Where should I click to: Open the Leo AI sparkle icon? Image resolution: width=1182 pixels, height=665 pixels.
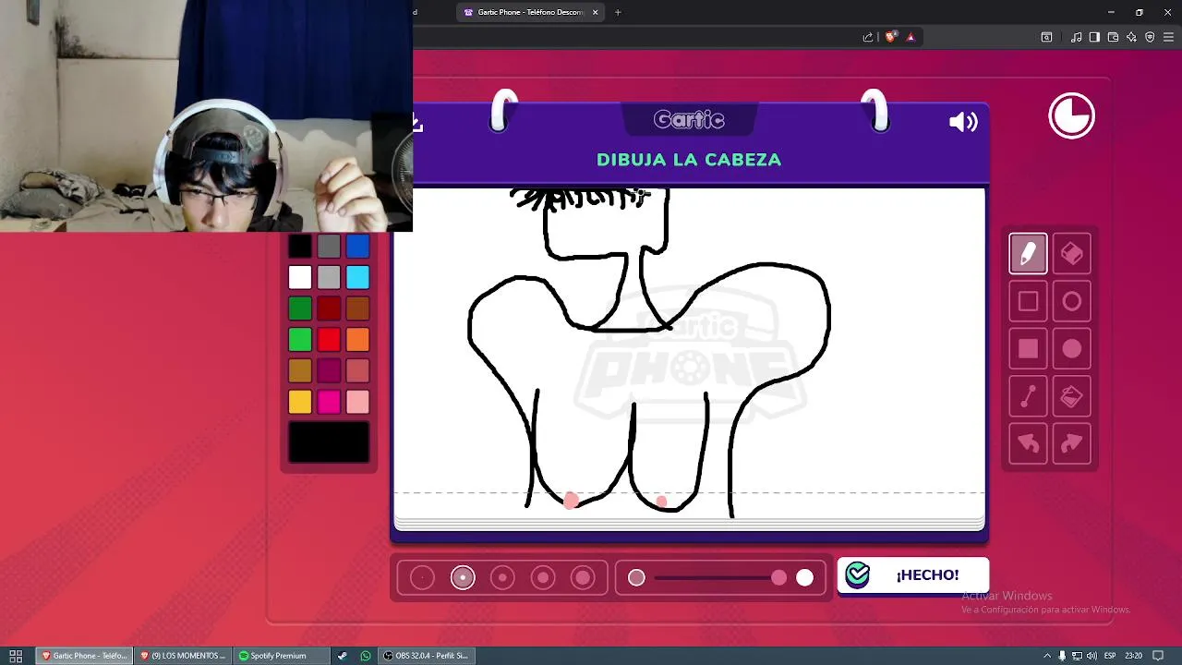click(x=1131, y=37)
